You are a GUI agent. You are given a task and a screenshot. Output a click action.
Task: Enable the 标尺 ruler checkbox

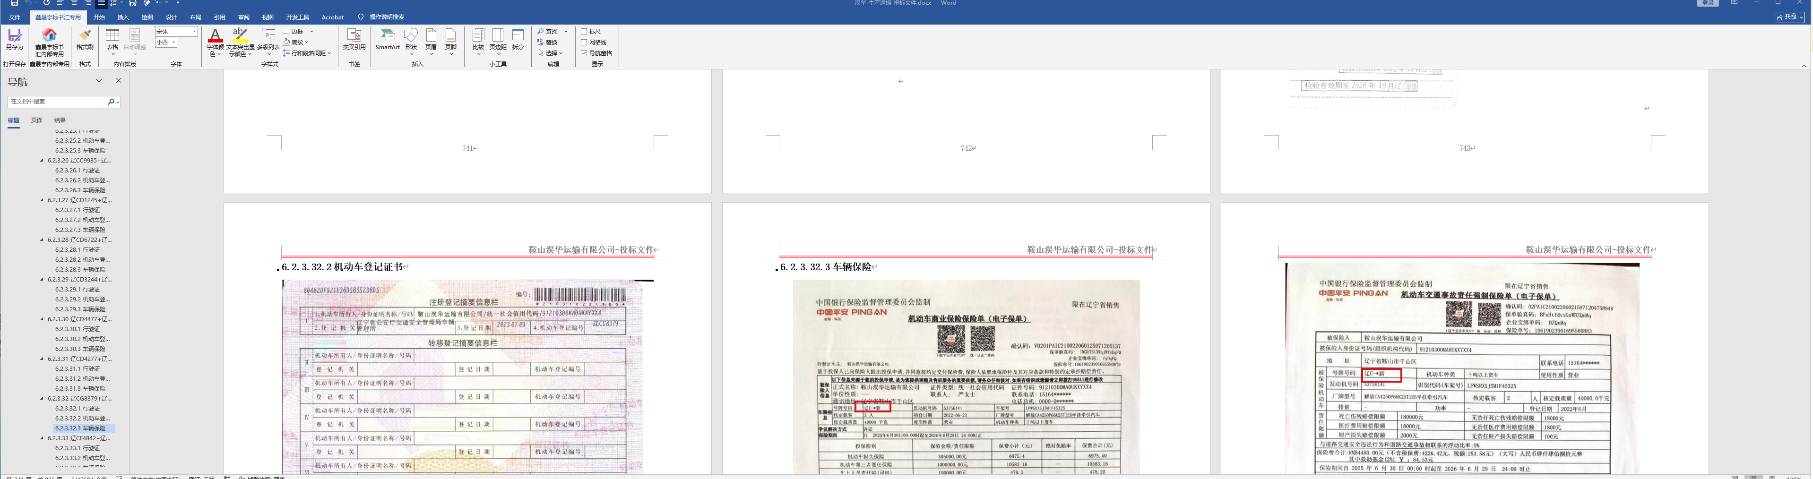[x=584, y=32]
